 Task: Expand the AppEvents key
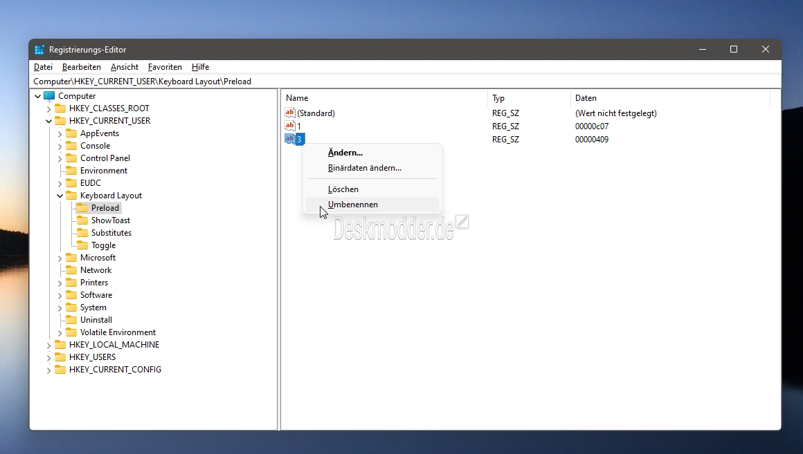pos(60,133)
